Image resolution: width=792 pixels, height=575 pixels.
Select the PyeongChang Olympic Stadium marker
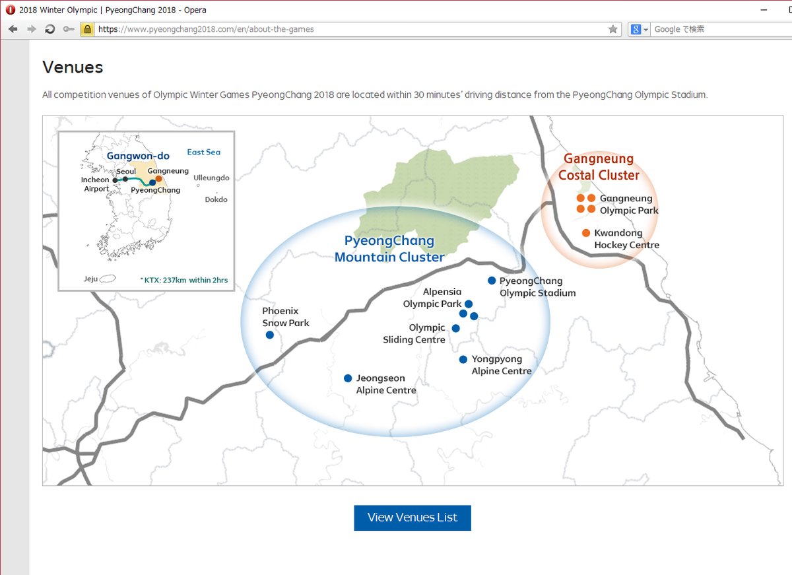[492, 281]
